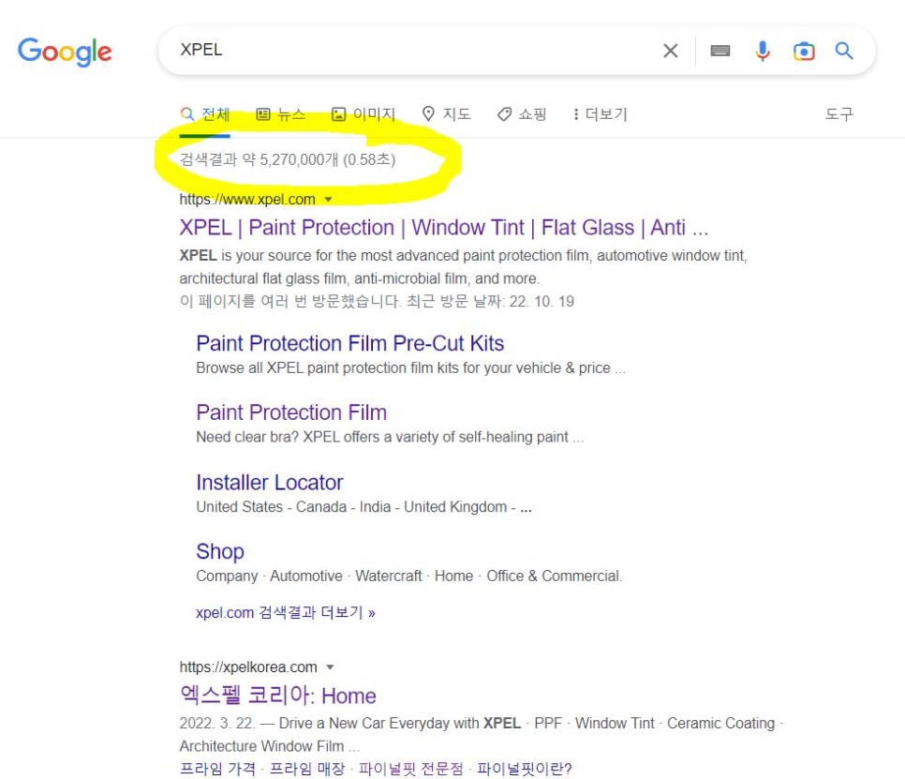The width and height of the screenshot is (905, 779).
Task: Click the 프라임 매장 sublink
Action: [x=307, y=770]
